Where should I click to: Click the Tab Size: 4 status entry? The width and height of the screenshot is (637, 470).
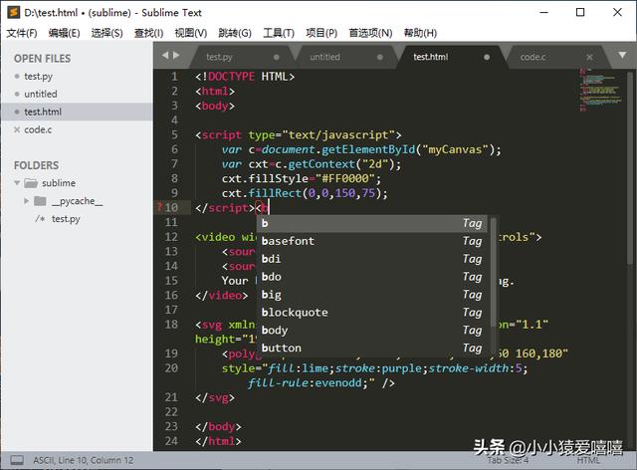point(508,461)
